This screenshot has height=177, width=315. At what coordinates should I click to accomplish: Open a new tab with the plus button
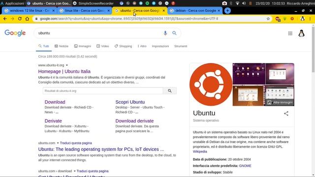(227, 11)
